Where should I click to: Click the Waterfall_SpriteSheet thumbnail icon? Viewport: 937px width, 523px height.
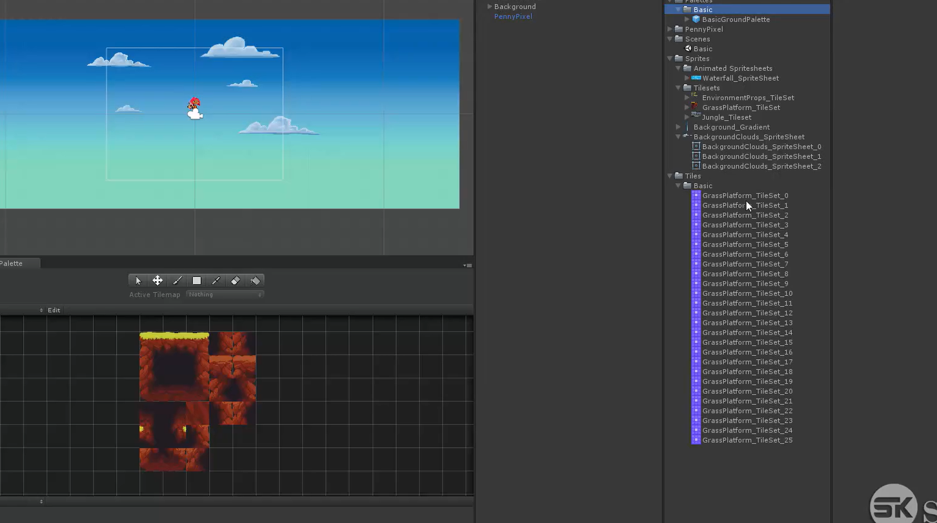696,78
